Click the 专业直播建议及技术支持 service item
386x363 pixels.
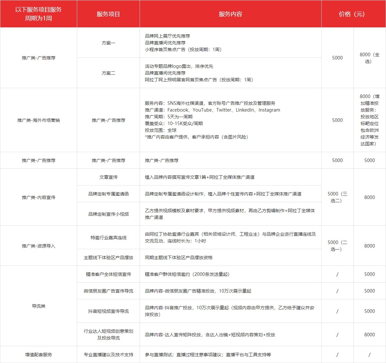[108, 355]
